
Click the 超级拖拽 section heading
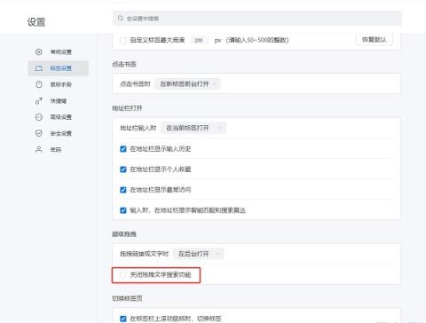[x=124, y=234]
